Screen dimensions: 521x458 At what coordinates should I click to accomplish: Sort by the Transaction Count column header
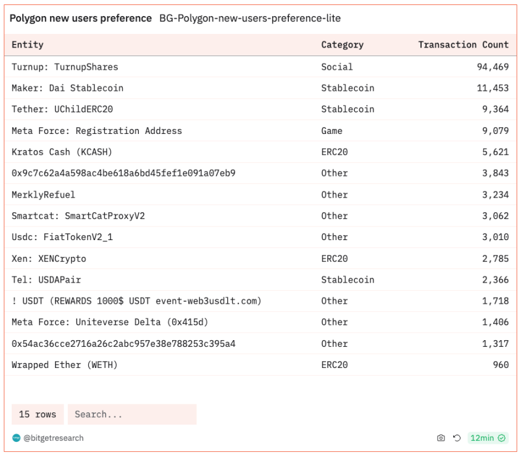tap(463, 44)
